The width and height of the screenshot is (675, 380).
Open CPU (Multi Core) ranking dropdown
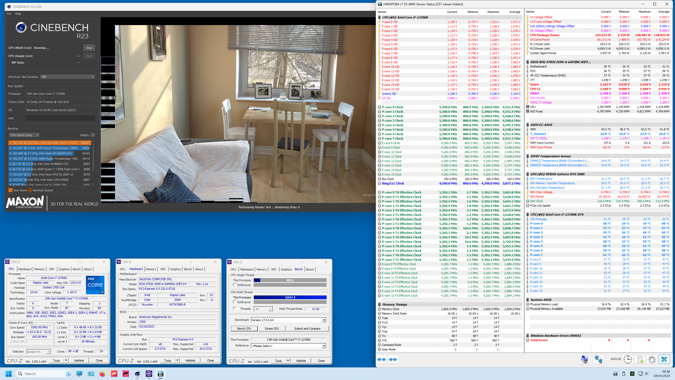click(24, 135)
